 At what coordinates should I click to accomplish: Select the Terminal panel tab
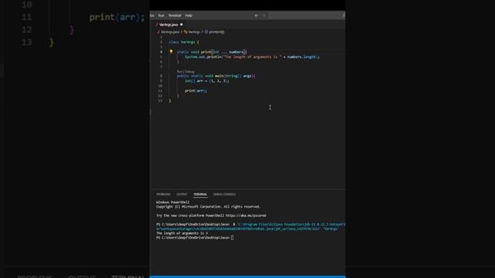[x=200, y=194]
